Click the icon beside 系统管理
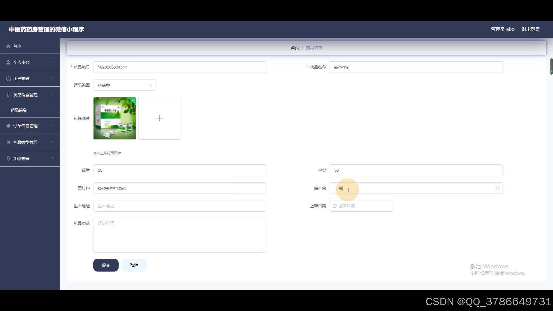The height and width of the screenshot is (311, 553). [x=8, y=159]
